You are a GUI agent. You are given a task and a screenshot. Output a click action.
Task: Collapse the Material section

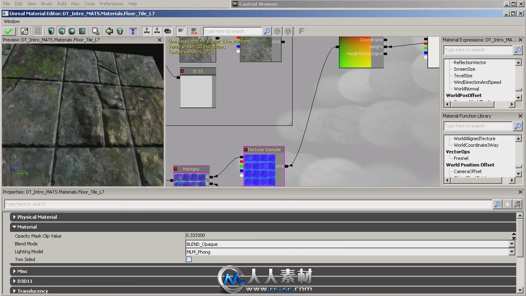14,227
